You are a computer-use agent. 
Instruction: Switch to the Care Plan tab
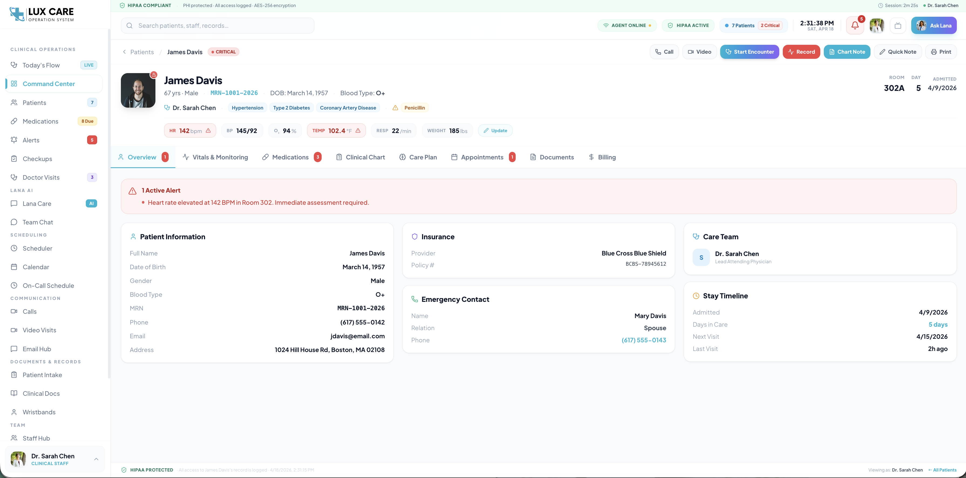[418, 157]
